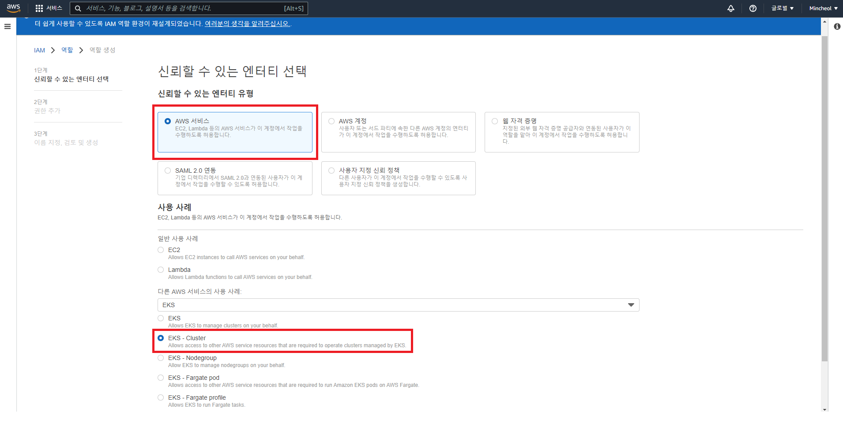The height and width of the screenshot is (427, 843).
Task: Click the vertical page scrollbar thumb
Action: click(824, 199)
